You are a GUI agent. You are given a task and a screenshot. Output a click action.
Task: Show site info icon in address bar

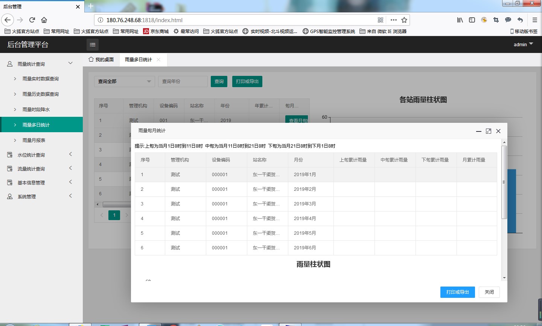(x=100, y=20)
